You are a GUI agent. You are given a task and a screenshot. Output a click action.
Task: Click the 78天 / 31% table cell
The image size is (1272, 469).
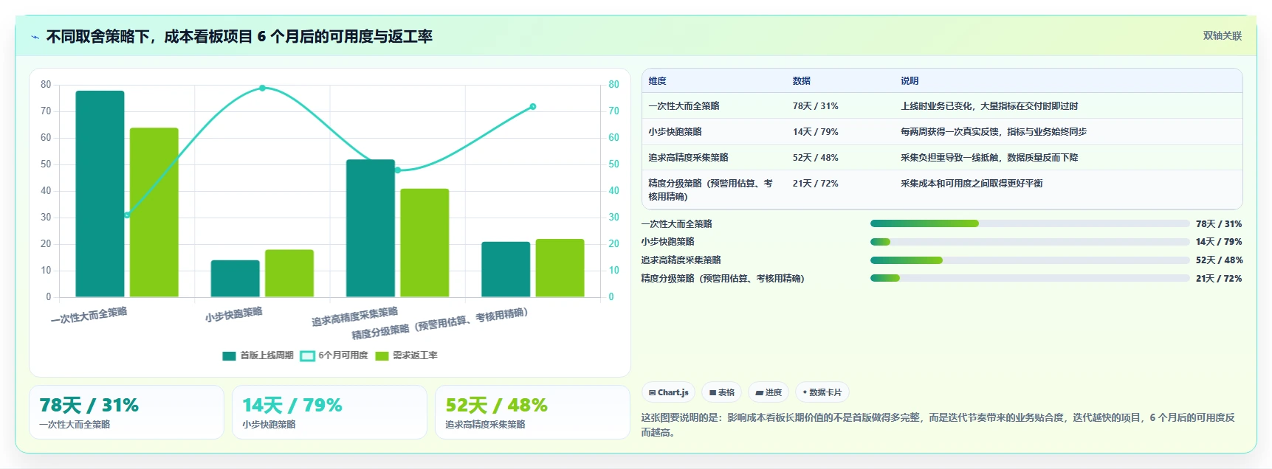point(815,106)
